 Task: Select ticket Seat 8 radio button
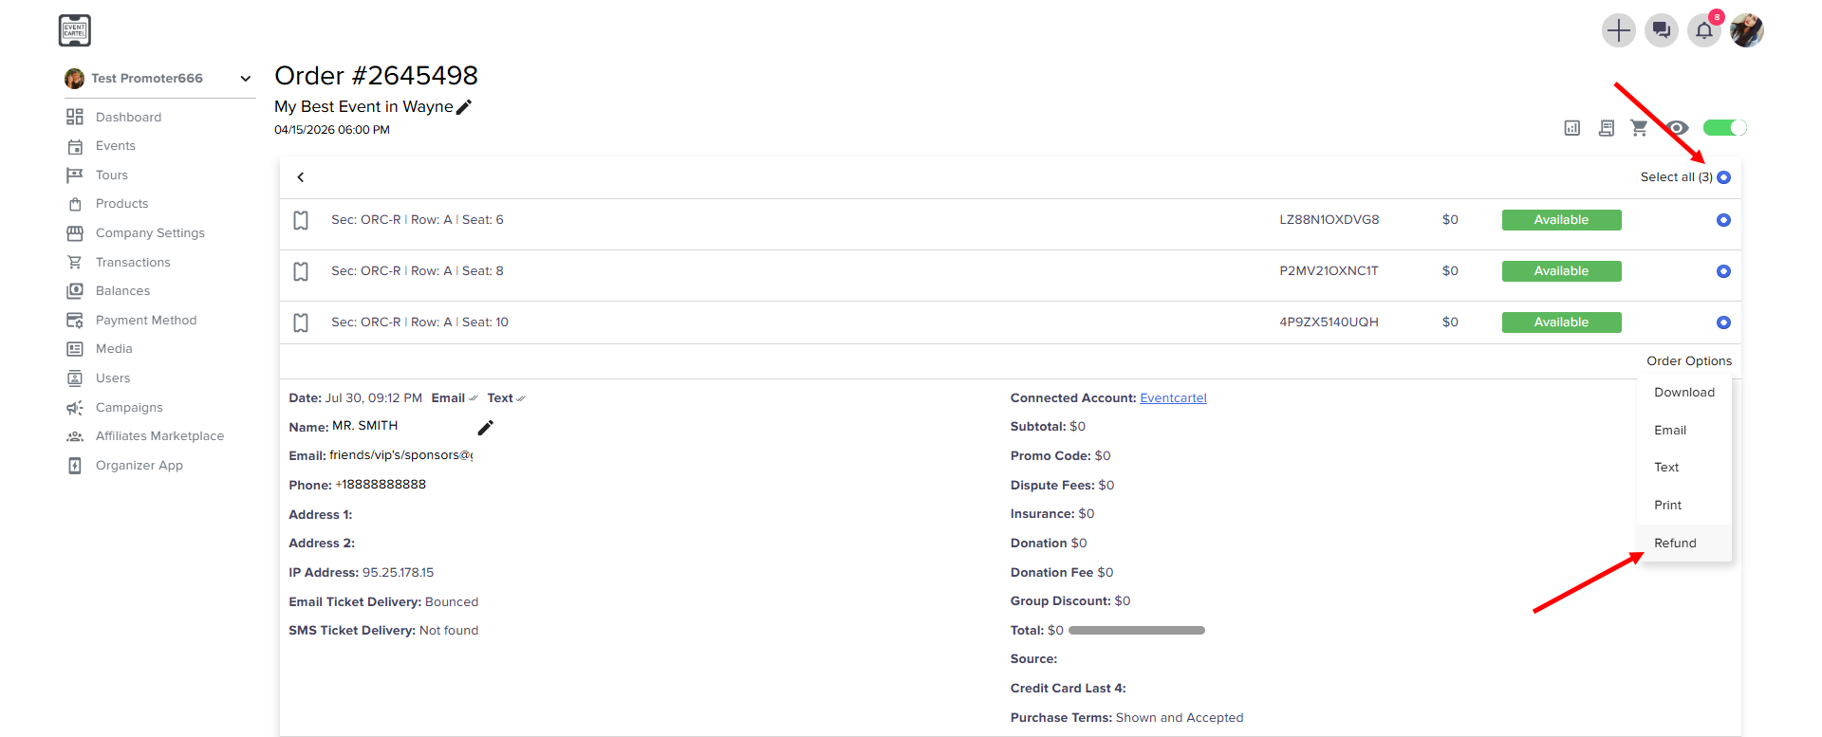[1723, 271]
